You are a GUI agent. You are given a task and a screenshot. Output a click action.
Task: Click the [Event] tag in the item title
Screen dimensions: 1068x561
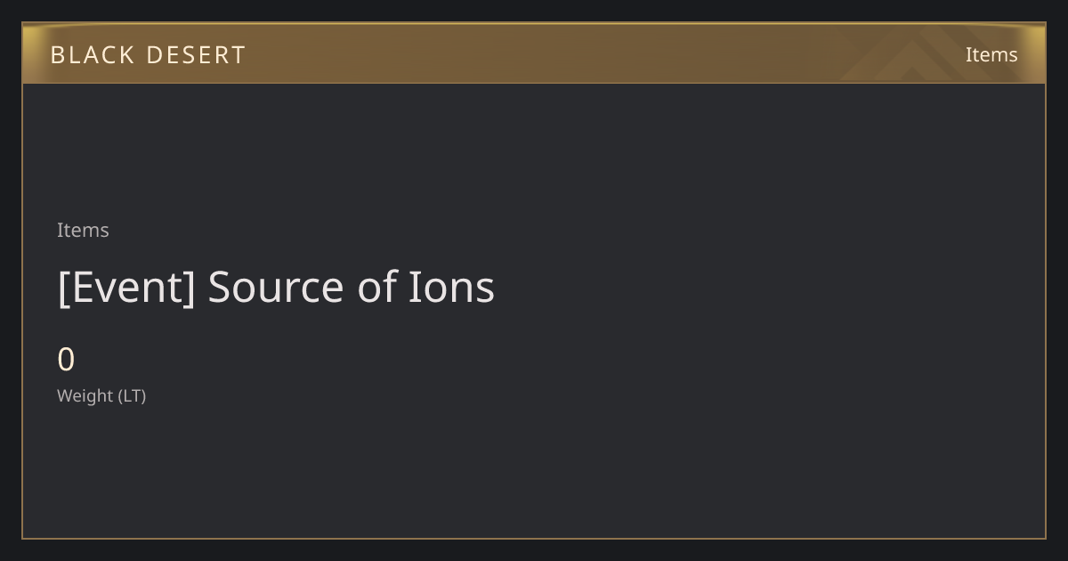pyautogui.click(x=125, y=287)
